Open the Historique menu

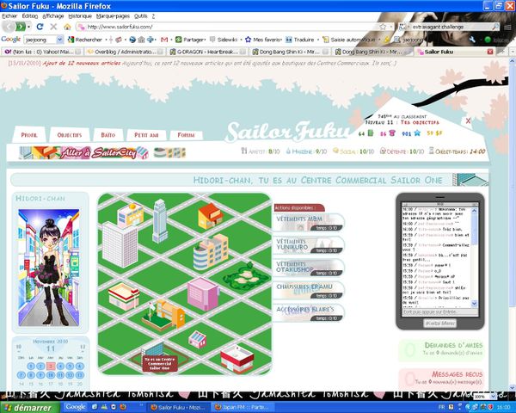[x=80, y=15]
